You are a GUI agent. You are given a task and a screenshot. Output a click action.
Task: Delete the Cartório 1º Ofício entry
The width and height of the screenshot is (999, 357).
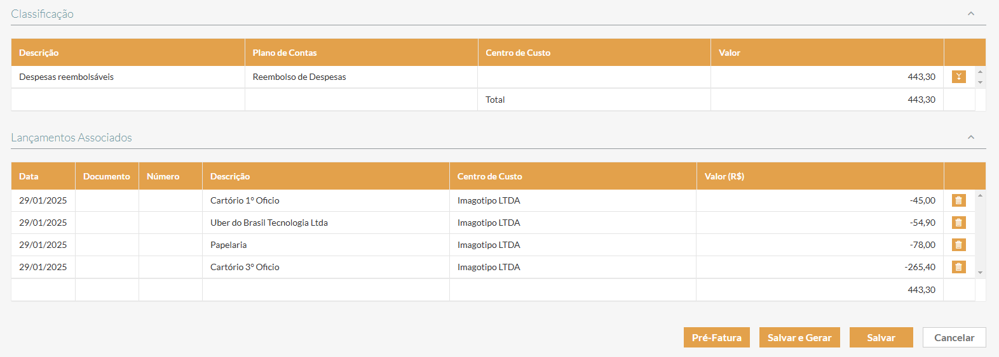tap(958, 200)
